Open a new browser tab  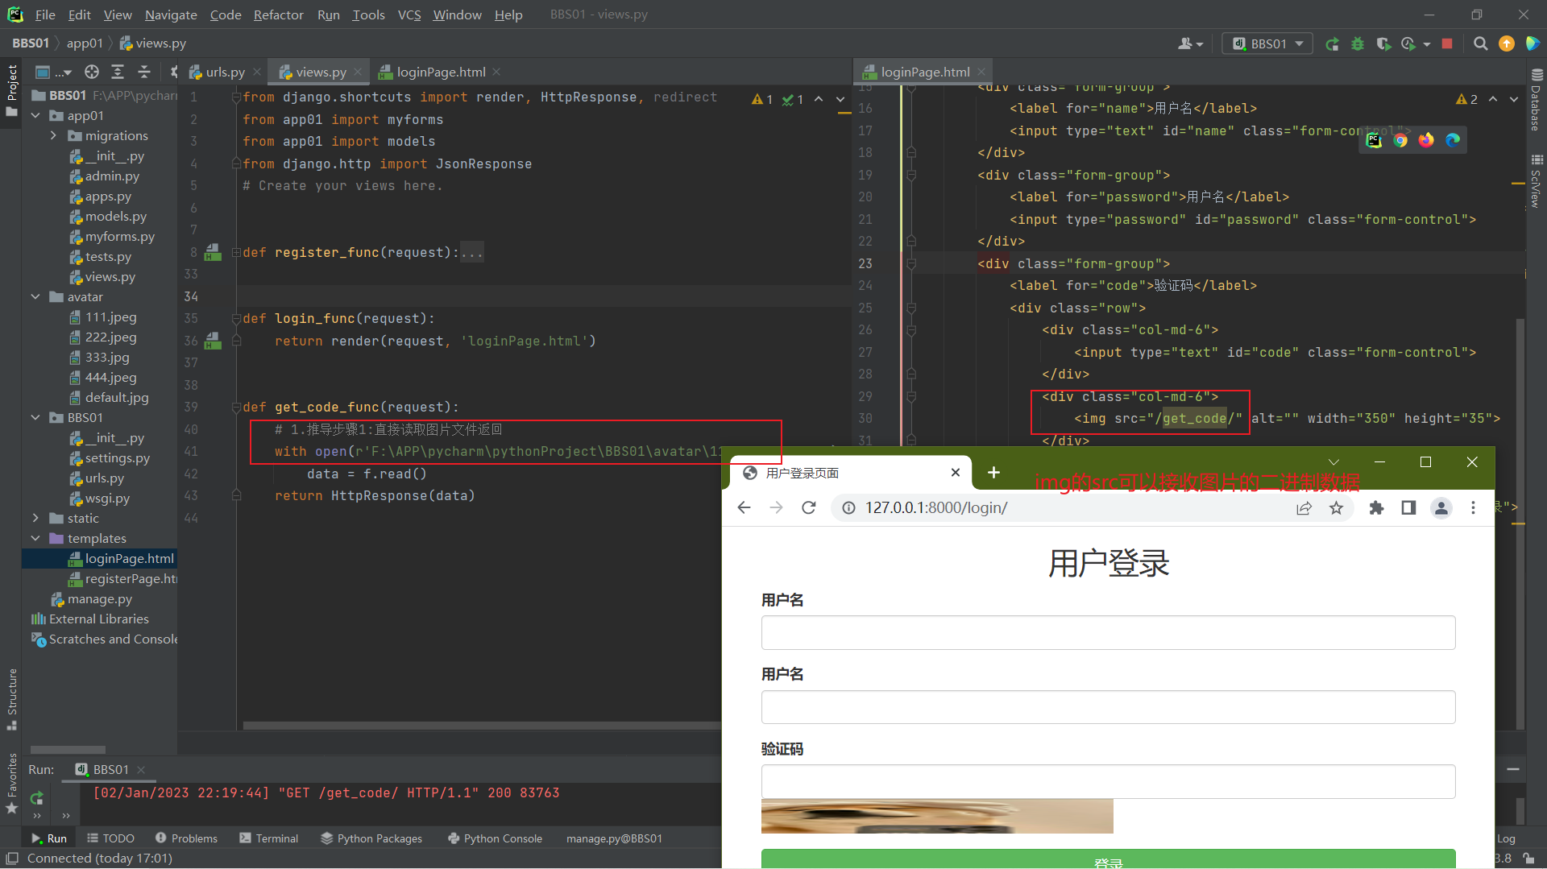tap(993, 473)
